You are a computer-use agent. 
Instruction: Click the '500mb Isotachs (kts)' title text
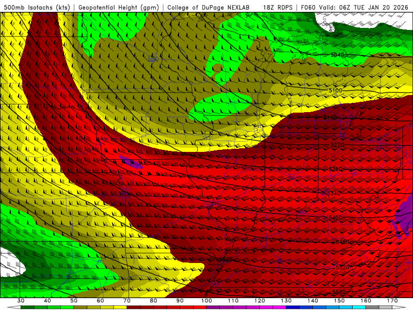37,7
